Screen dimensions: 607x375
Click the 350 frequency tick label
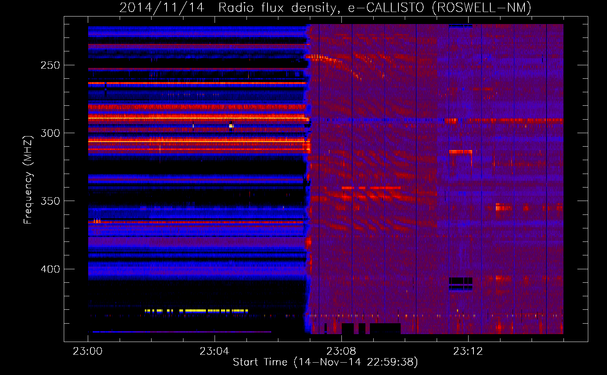(x=50, y=201)
